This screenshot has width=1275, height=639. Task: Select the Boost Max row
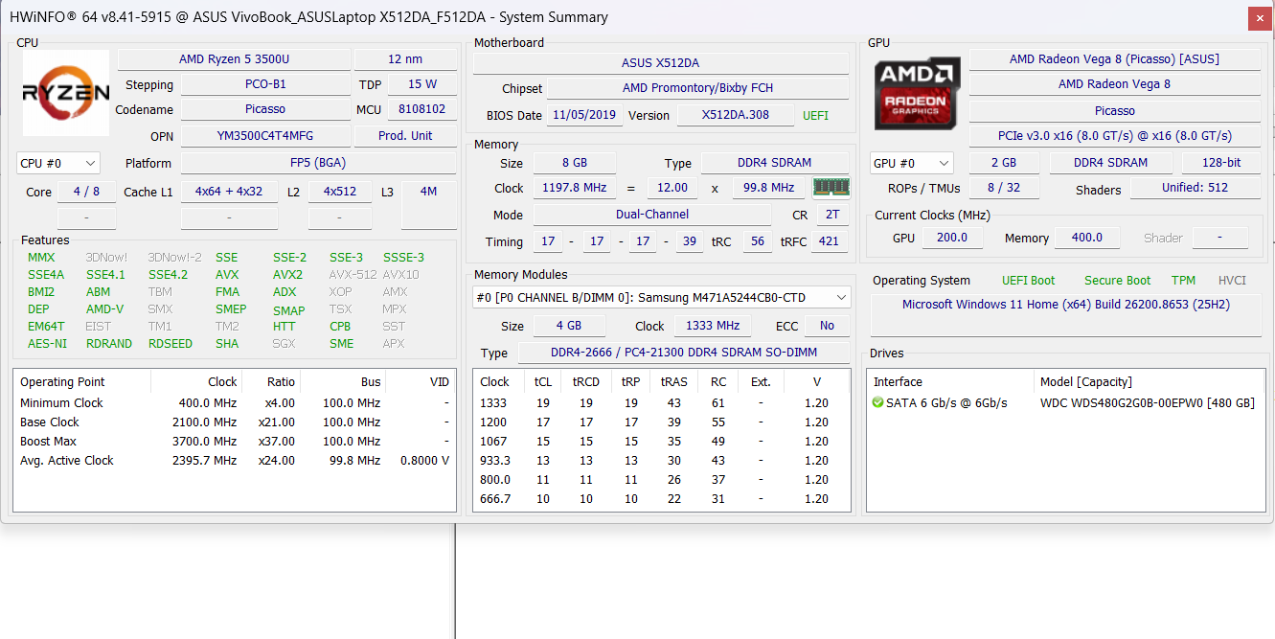235,442
